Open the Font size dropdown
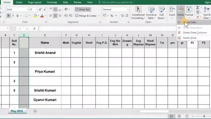 [36, 10]
